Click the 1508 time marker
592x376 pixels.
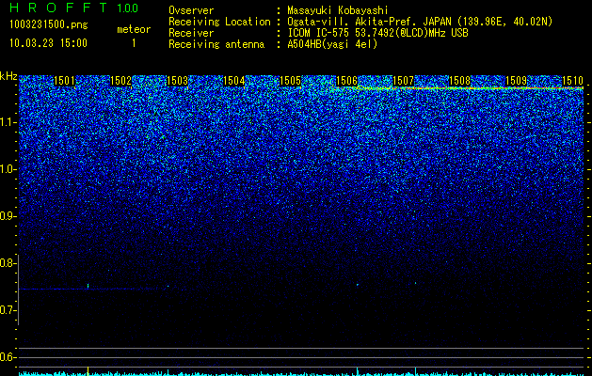pyautogui.click(x=460, y=81)
